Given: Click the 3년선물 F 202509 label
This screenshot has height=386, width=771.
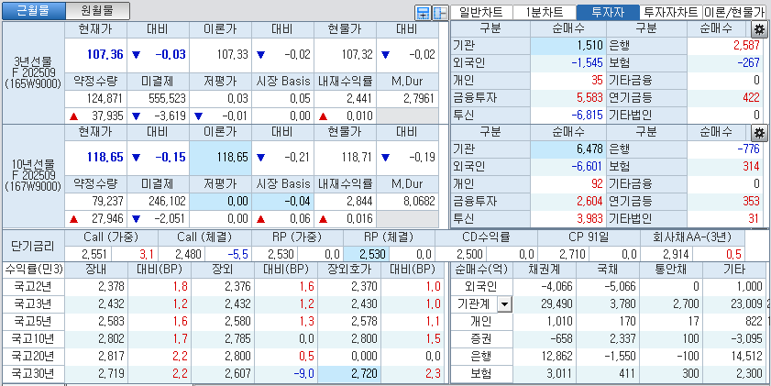Looking at the screenshot, I should [x=33, y=72].
